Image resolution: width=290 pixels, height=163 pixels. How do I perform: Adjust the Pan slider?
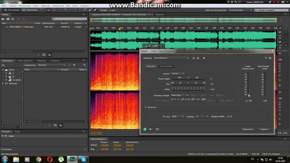tap(188, 85)
